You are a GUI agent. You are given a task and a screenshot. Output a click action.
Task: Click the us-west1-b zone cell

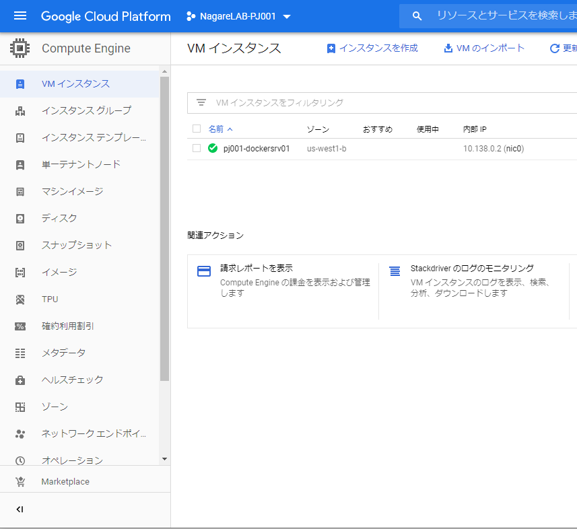pyautogui.click(x=327, y=149)
